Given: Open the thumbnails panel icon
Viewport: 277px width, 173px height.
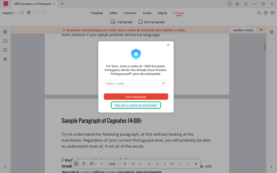Looking at the screenshot, I should 5,32.
